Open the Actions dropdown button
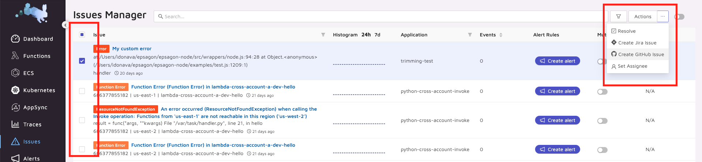The height and width of the screenshot is (162, 702). [643, 16]
